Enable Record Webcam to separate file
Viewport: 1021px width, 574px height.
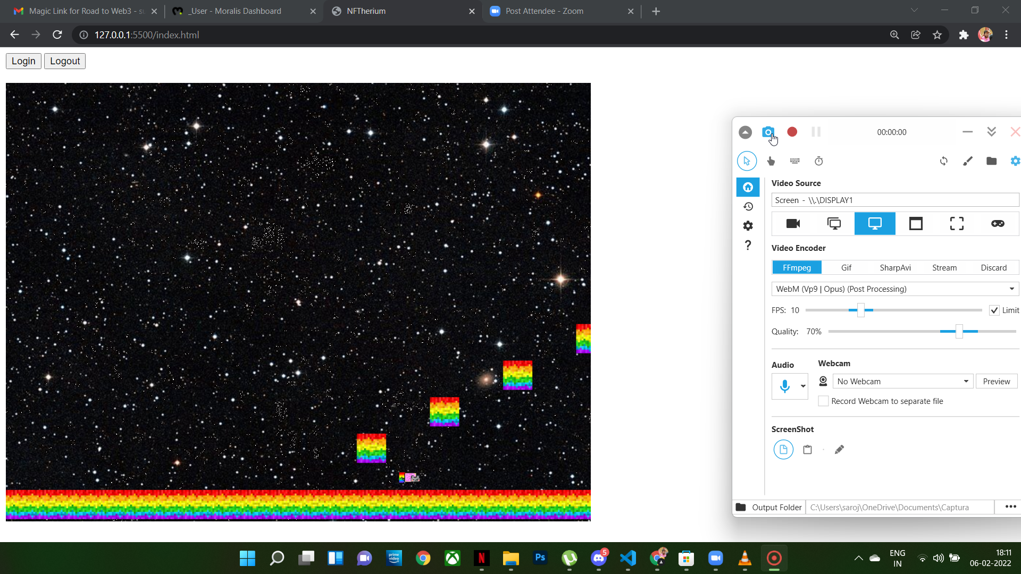point(823,401)
